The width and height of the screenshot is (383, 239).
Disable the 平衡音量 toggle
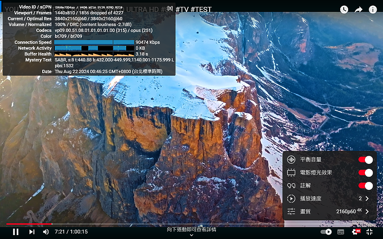click(x=365, y=159)
